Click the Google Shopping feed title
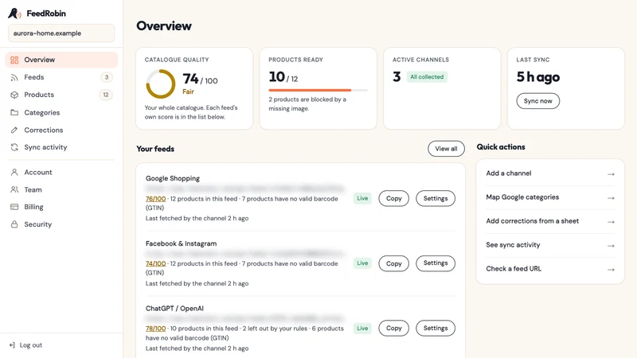637x358 pixels. click(x=173, y=178)
